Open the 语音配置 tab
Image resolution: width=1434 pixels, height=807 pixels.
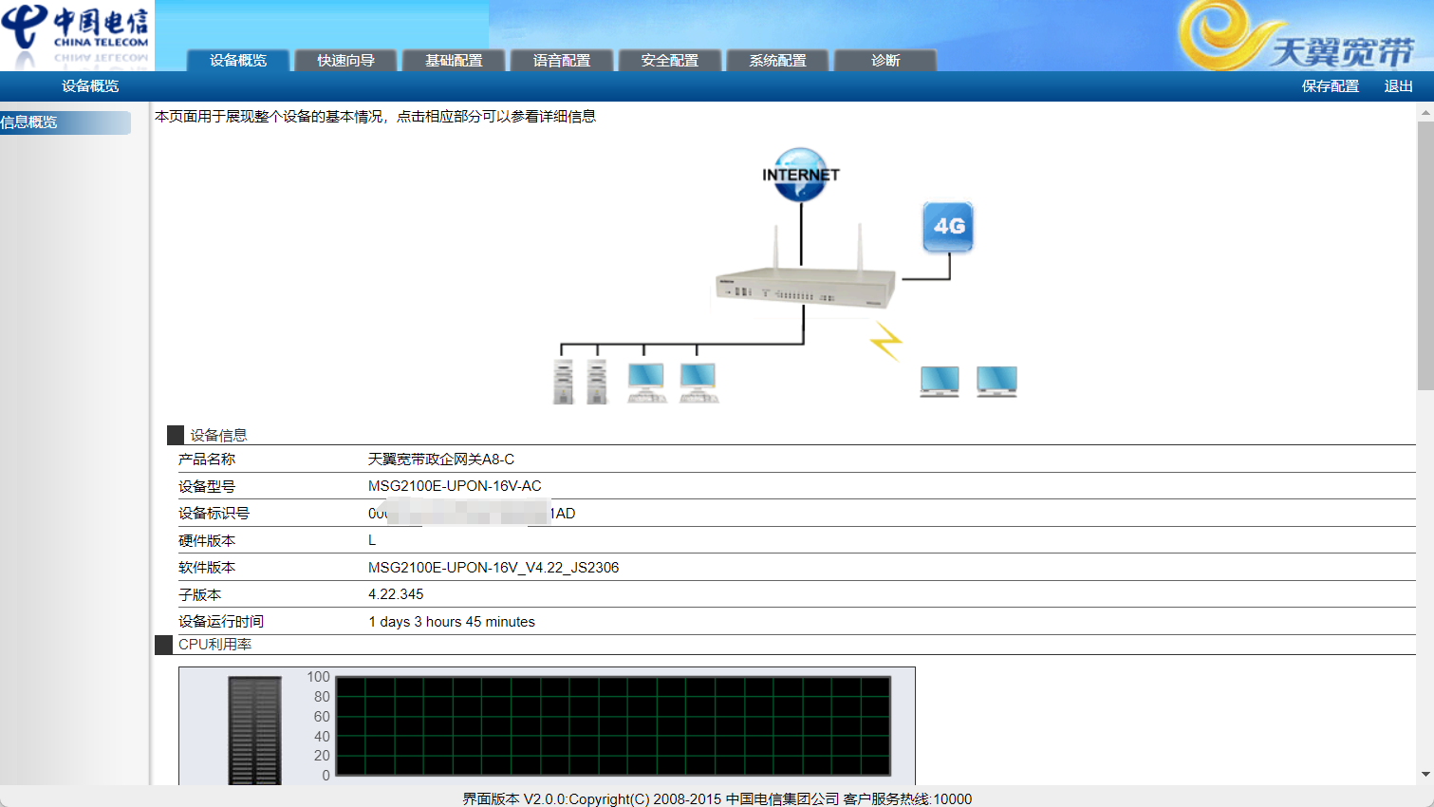point(562,61)
